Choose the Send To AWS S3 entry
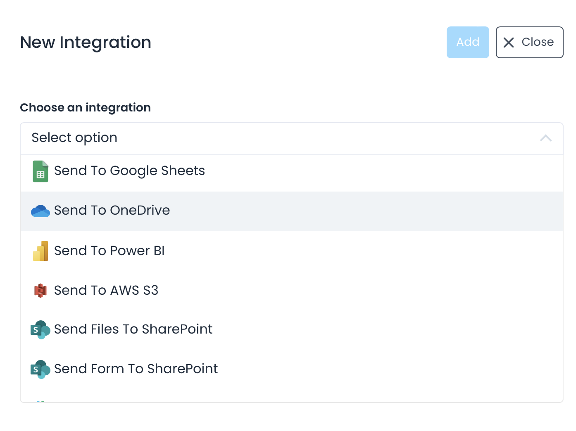The width and height of the screenshot is (576, 431). pyautogui.click(x=106, y=291)
